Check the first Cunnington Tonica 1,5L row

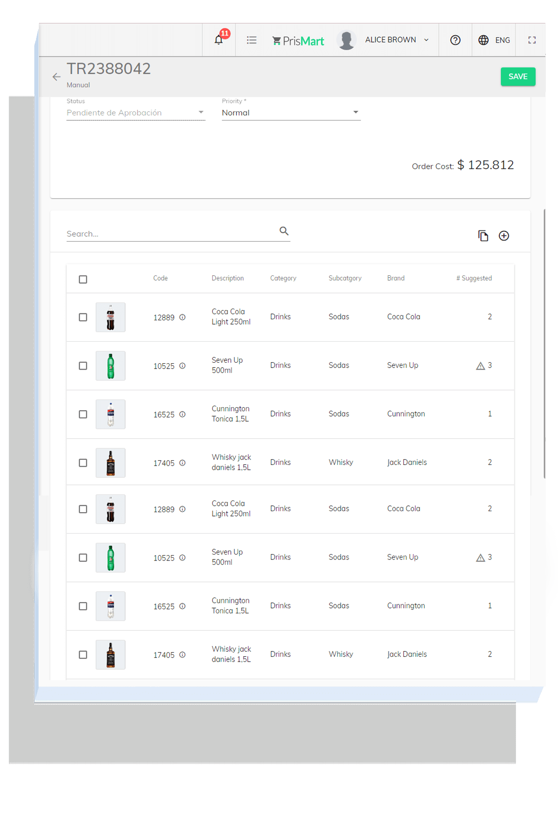83,414
